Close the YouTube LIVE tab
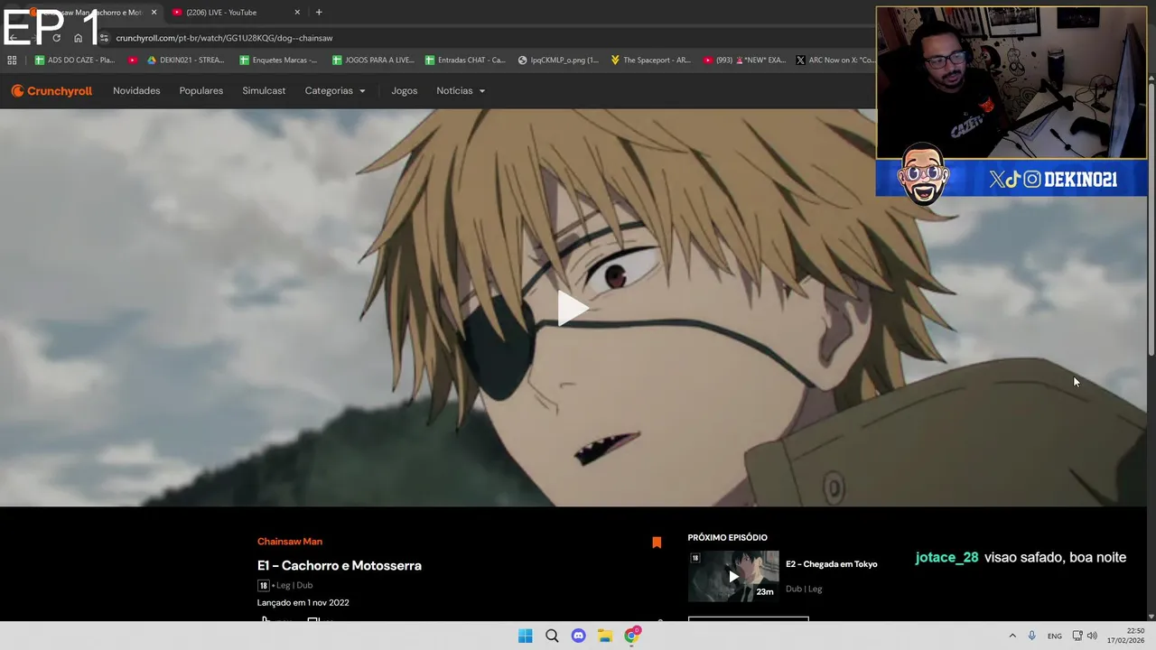This screenshot has width=1156, height=650. click(297, 13)
